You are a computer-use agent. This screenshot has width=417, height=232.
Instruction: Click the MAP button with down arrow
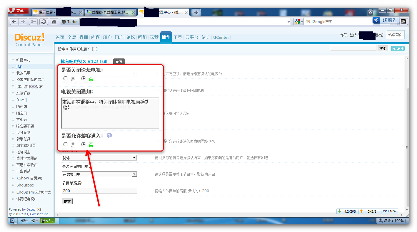pos(398,48)
